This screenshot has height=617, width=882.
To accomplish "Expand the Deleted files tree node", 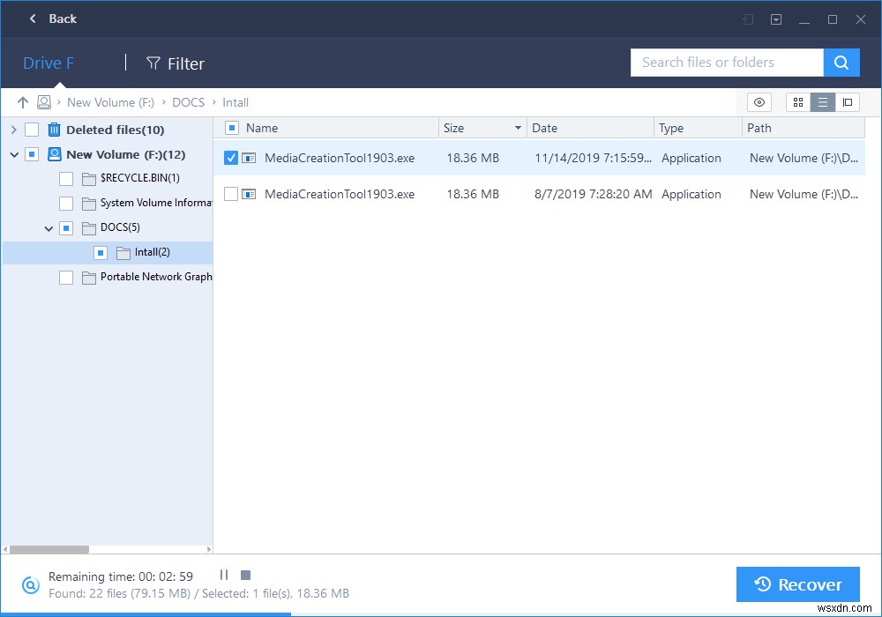I will 13,130.
